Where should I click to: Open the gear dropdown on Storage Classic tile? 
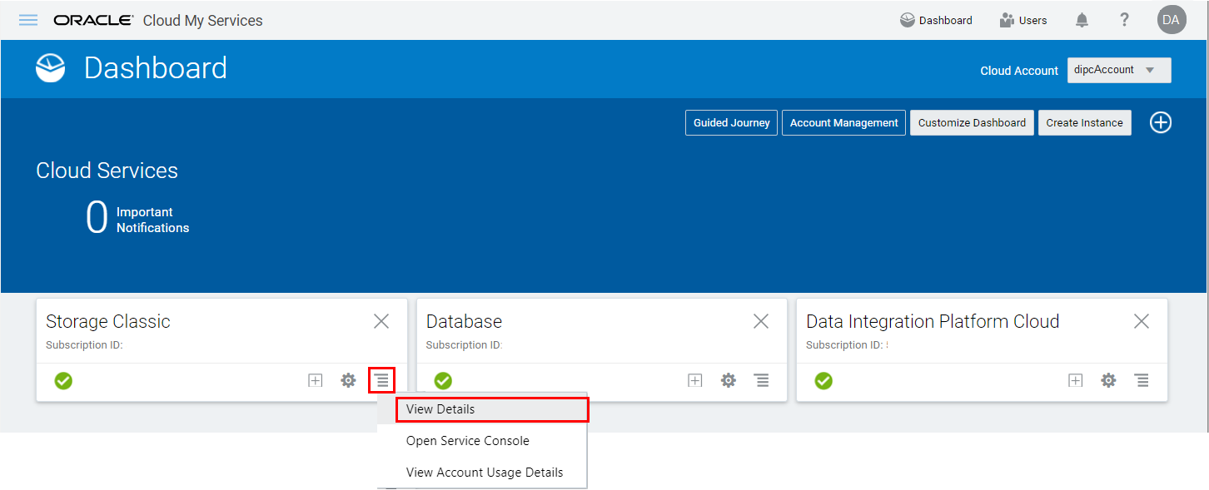click(x=348, y=380)
